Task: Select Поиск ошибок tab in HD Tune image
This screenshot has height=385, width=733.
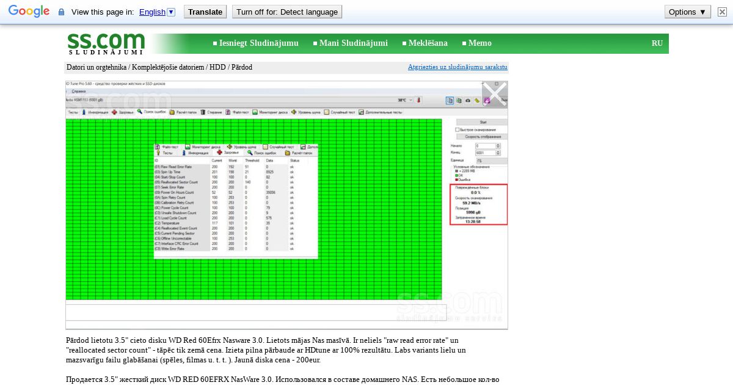Action: (x=151, y=112)
